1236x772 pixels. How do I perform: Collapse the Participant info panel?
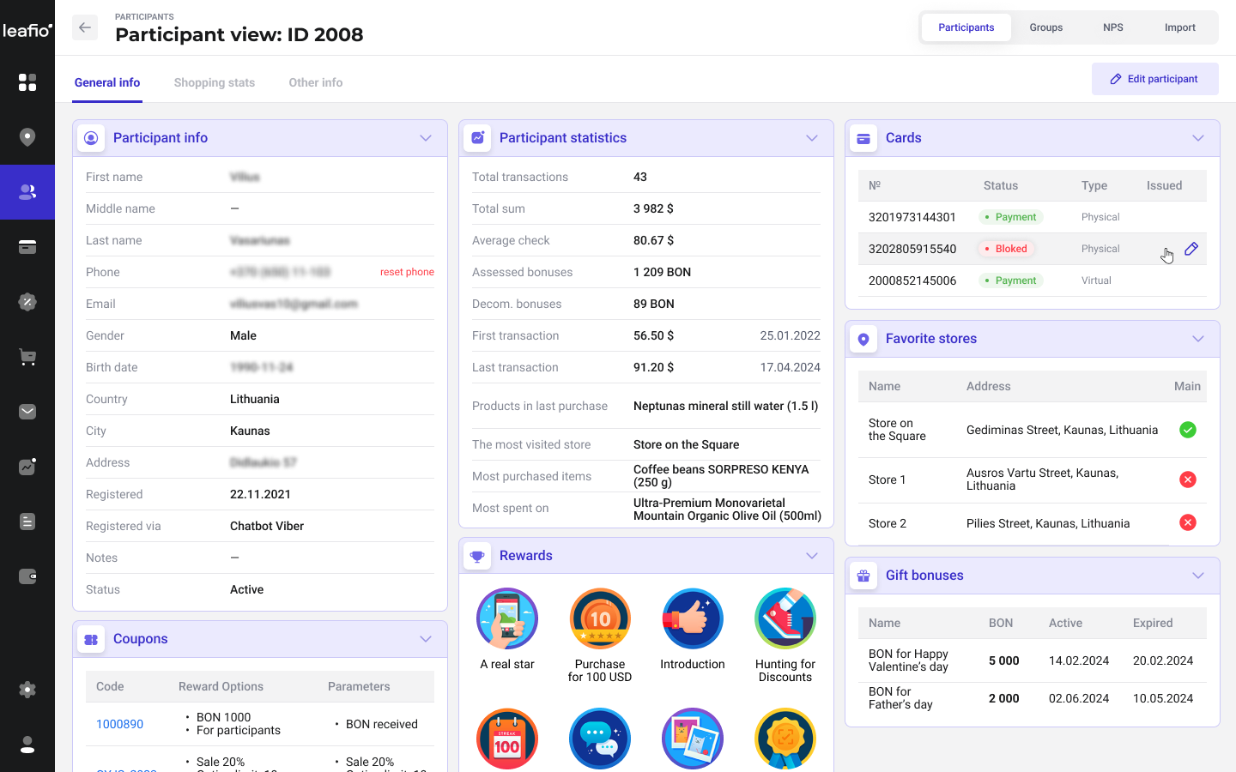(x=426, y=137)
